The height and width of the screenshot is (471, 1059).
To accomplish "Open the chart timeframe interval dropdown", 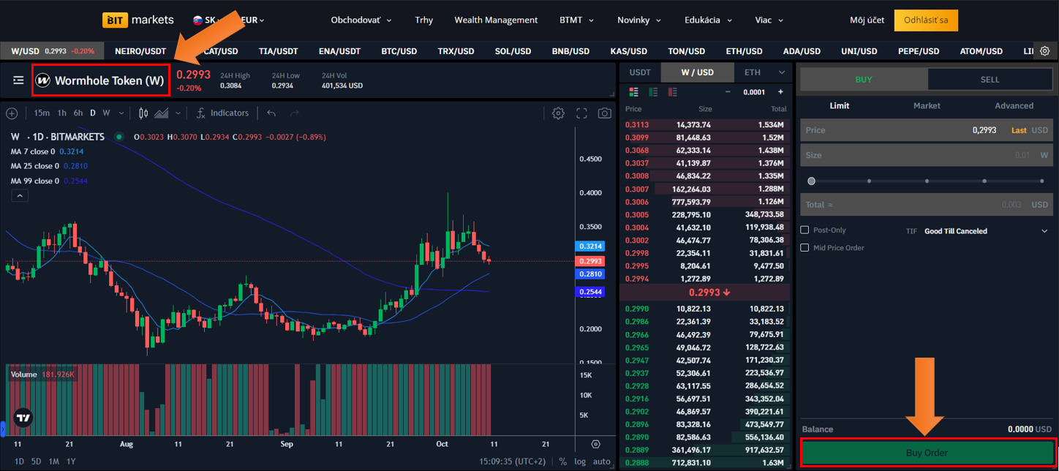I will (x=121, y=113).
